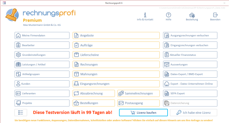Click the Rechnungen document icon
This screenshot has width=229, height=123.
(76, 64)
